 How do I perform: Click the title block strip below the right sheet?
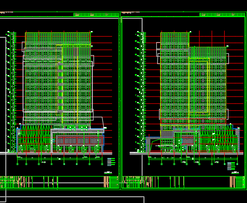184,182
